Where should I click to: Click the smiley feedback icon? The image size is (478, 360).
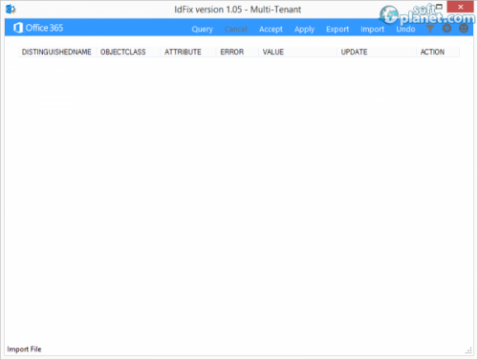(x=464, y=29)
